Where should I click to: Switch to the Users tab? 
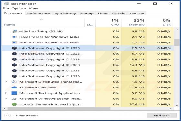click(103, 14)
